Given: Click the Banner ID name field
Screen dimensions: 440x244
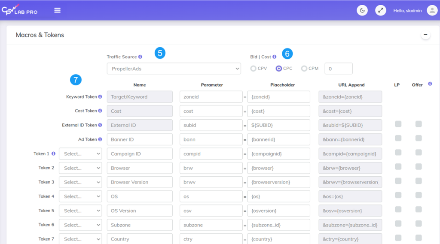Looking at the screenshot, I should click(x=140, y=139).
